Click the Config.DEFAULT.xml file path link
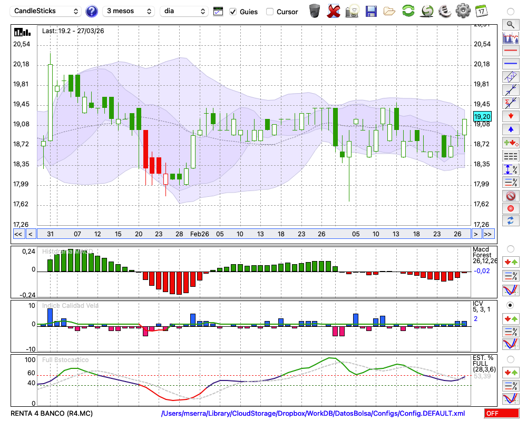 (313, 414)
